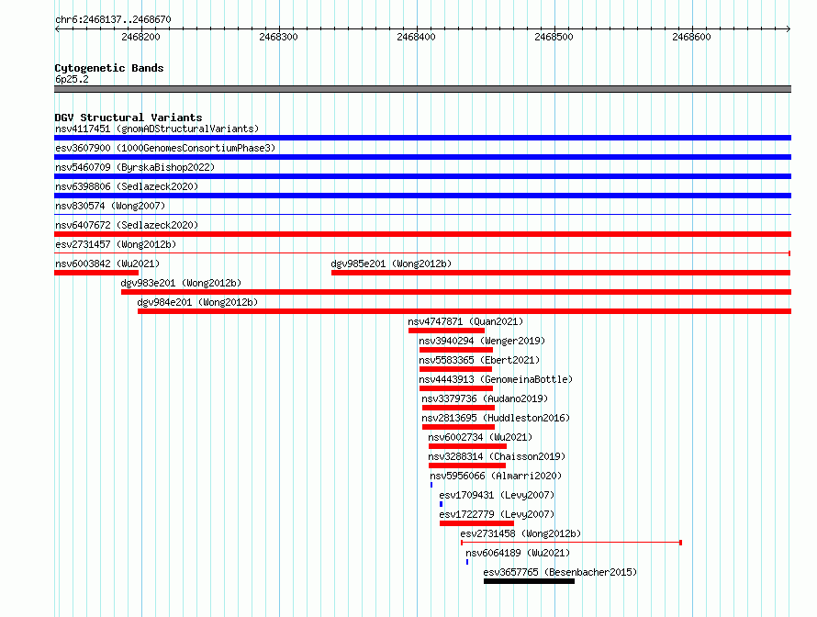Open nsv2813695 (Huddleston2016) variant label
817x617 pixels.
496,418
